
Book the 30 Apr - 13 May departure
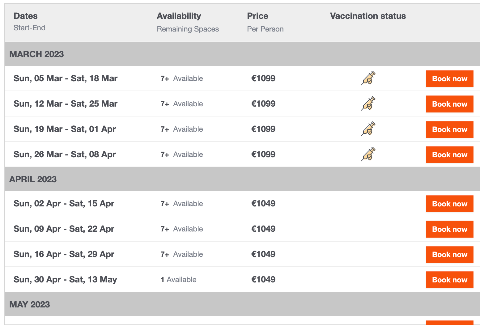pyautogui.click(x=449, y=280)
